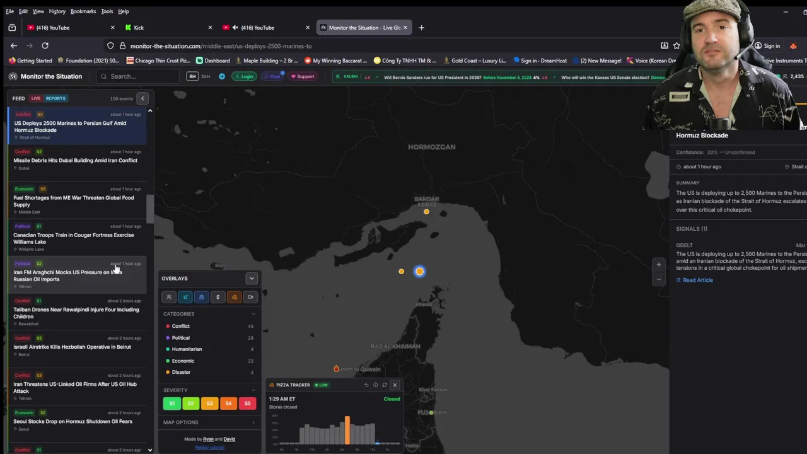The height and width of the screenshot is (454, 807).
Task: Open the Tools menu
Action: coord(107,11)
